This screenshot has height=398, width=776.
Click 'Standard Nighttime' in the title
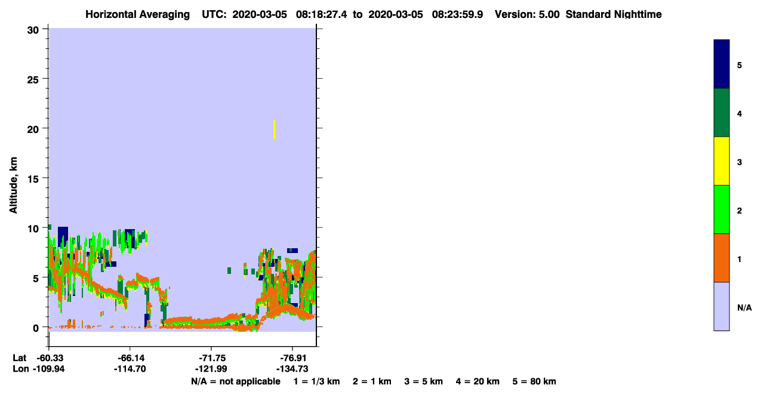pos(614,14)
